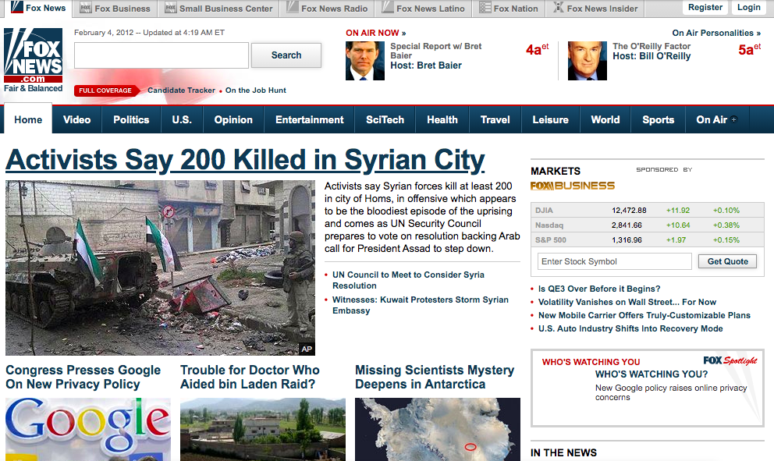Open the Antarctica map story image
774x461 pixels.
pyautogui.click(x=437, y=429)
